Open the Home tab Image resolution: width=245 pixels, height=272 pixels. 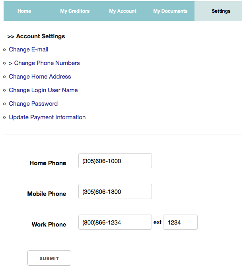(24, 11)
